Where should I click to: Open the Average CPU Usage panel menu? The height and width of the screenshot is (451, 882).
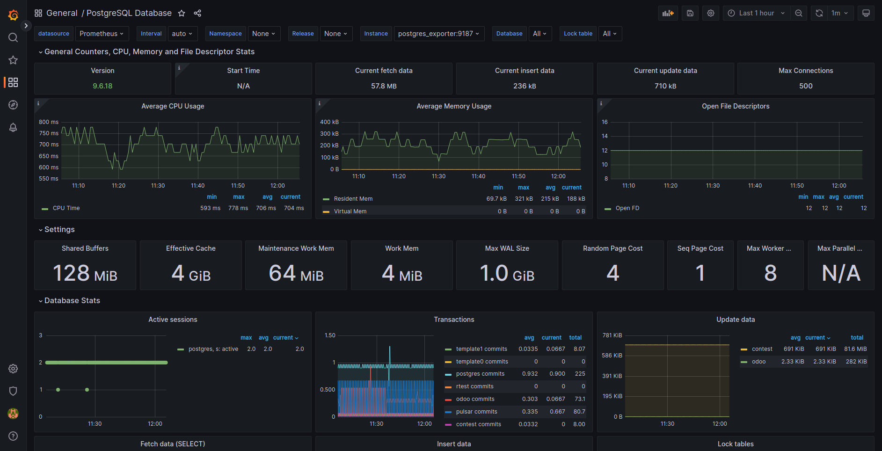[173, 106]
